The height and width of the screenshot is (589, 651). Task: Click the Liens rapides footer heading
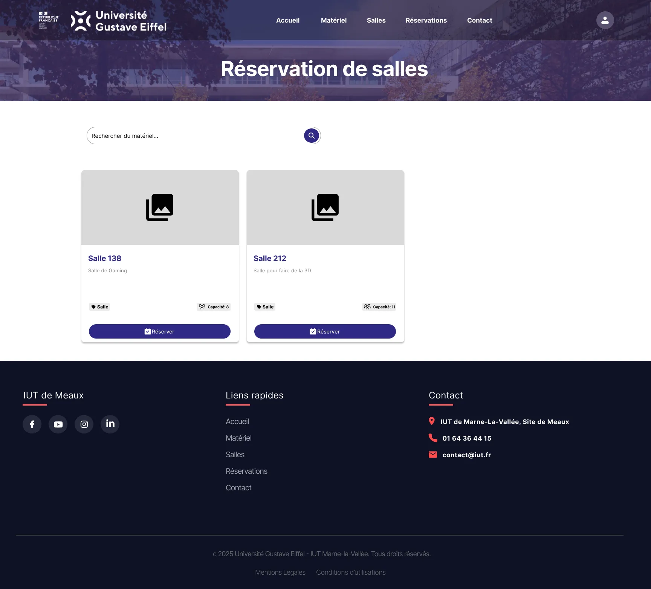coord(254,395)
